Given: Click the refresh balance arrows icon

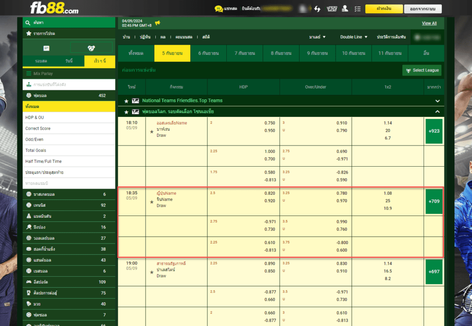Looking at the screenshot, I should pos(317,9).
